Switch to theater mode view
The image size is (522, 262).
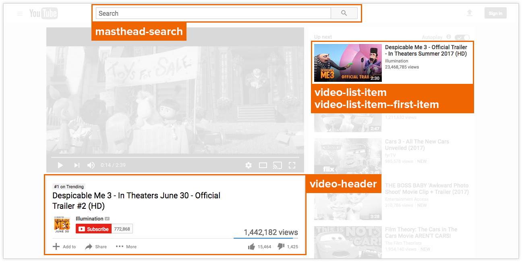263,165
